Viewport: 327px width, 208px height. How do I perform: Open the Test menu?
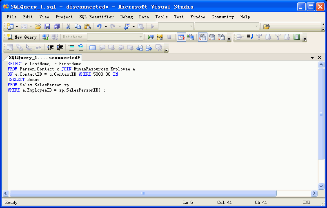(x=179, y=17)
